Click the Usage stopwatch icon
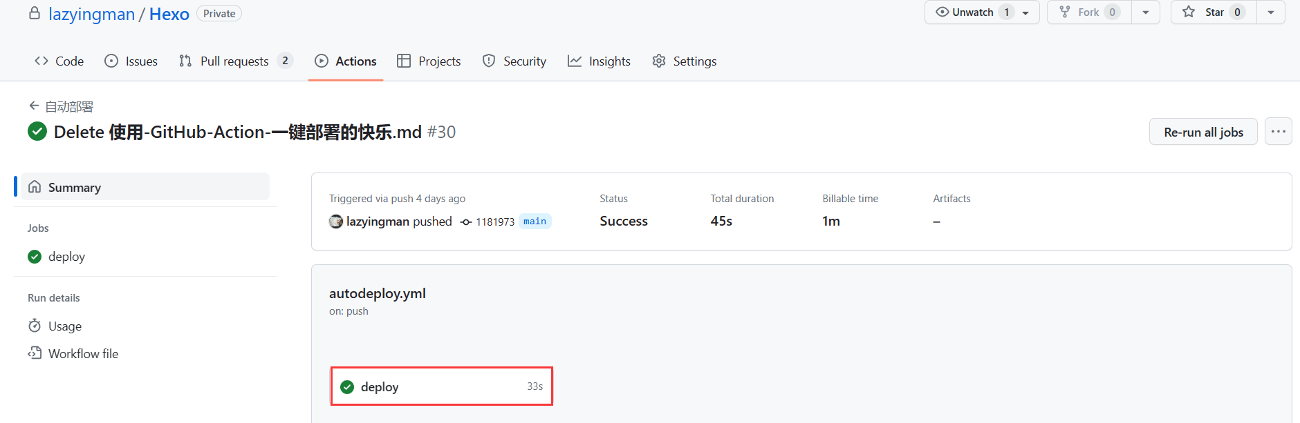The width and height of the screenshot is (1300, 423). click(35, 326)
